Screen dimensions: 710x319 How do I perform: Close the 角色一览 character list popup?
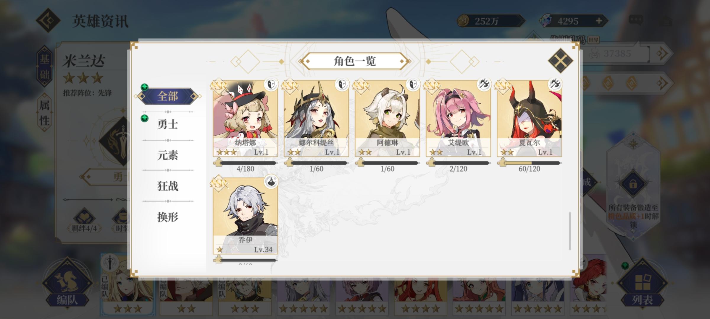coord(560,60)
